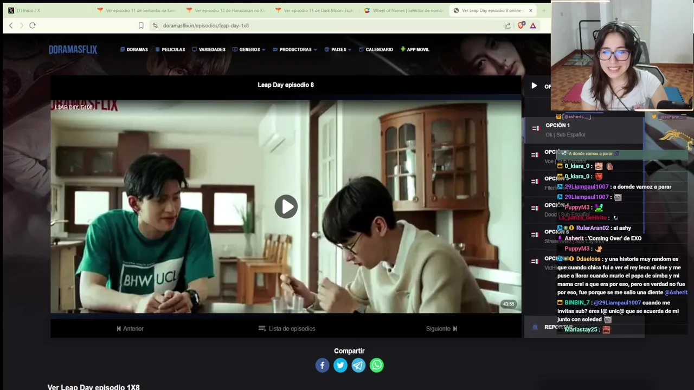Open the App Movil link
Image resolution: width=694 pixels, height=390 pixels.
coord(415,49)
